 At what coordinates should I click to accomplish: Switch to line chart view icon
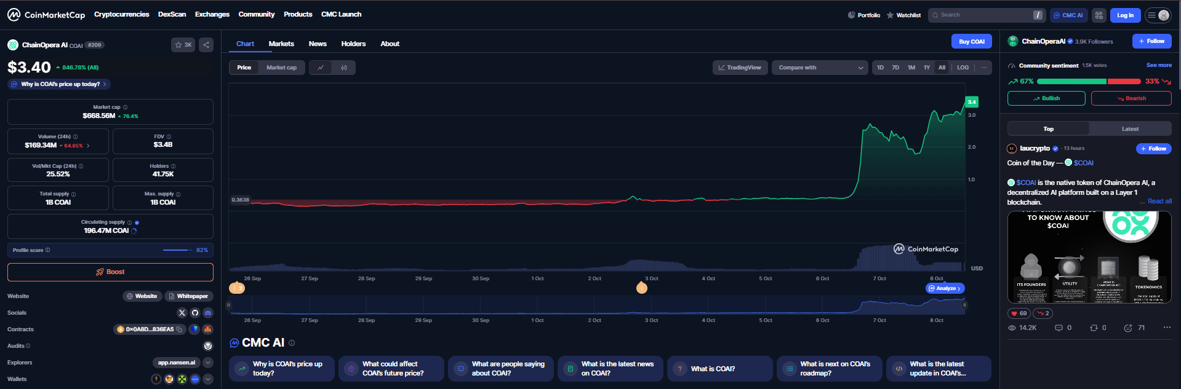321,68
